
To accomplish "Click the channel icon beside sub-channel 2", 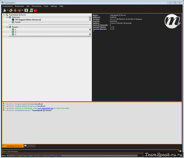I will click(x=13, y=32).
